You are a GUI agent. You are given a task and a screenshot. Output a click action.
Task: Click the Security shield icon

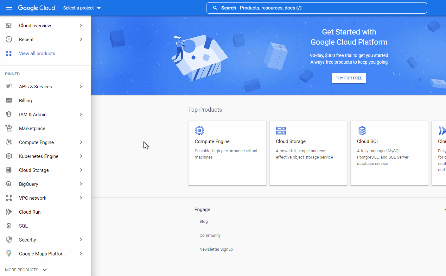(x=9, y=240)
